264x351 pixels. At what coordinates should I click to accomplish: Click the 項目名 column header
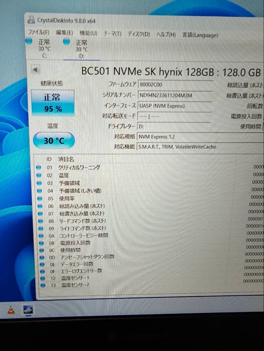pos(66,159)
